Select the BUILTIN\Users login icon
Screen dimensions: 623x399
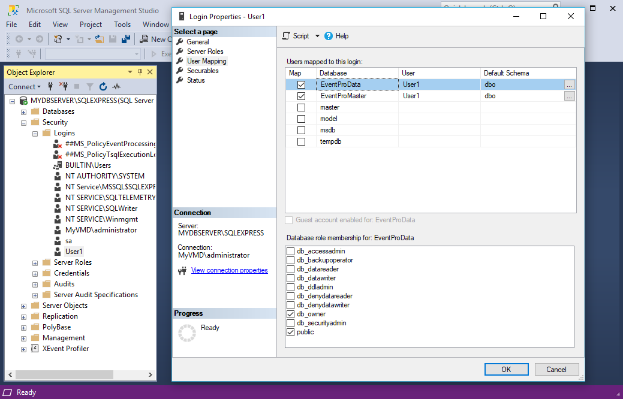tap(58, 165)
